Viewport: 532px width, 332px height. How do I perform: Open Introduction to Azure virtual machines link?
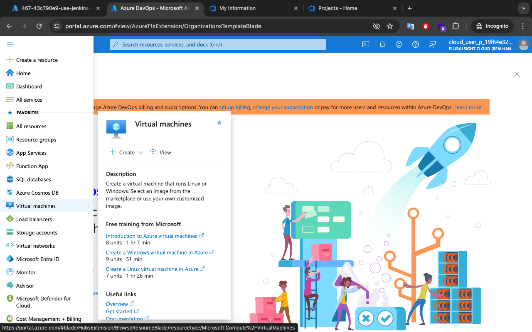pos(155,236)
